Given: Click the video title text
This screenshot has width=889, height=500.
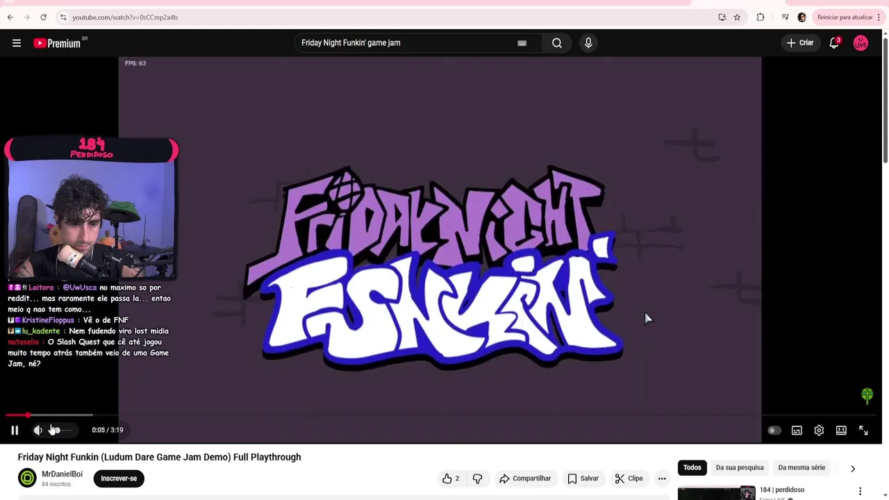Looking at the screenshot, I should coord(159,457).
